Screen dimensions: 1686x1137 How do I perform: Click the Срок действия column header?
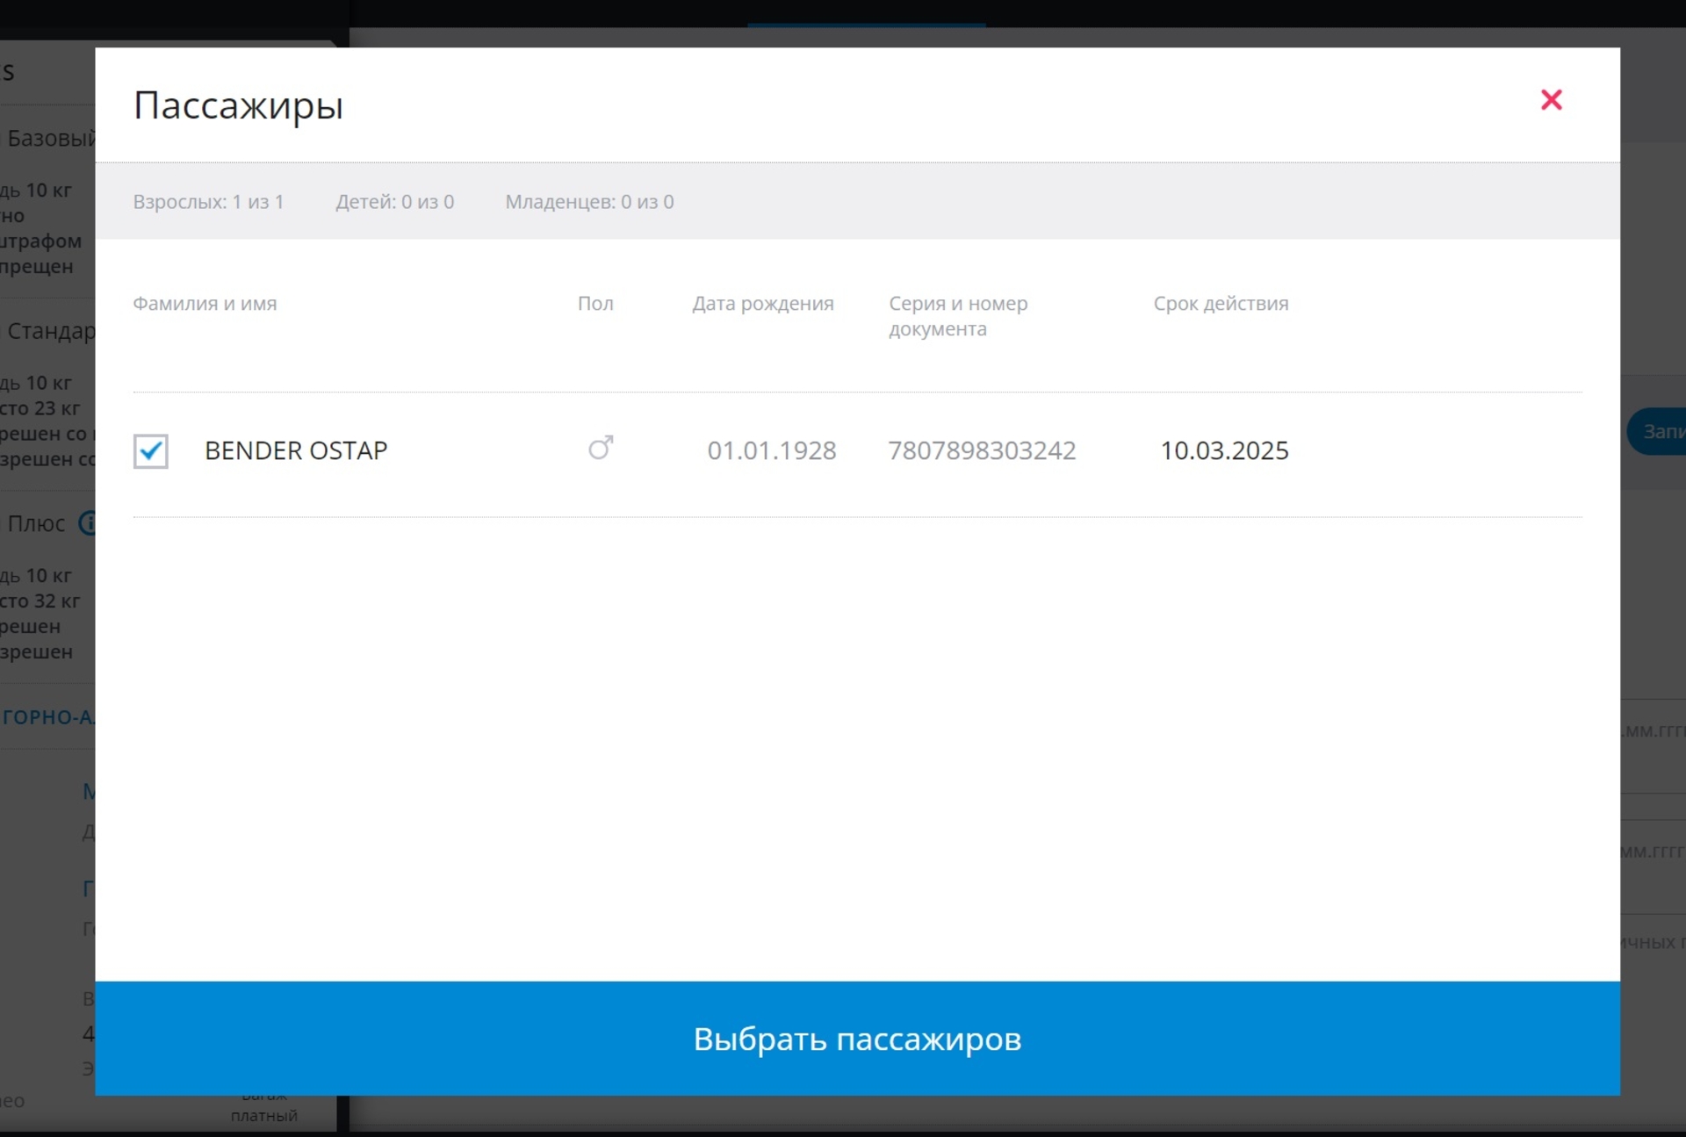[x=1221, y=304]
